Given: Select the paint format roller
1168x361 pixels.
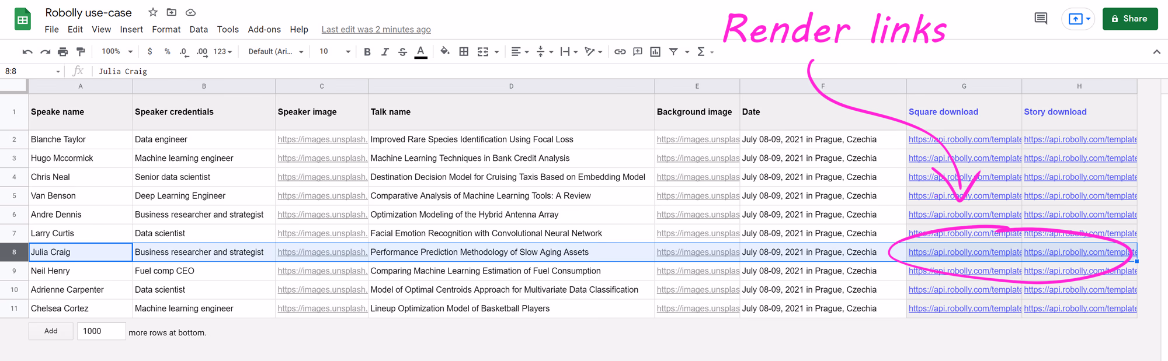Looking at the screenshot, I should click(81, 52).
